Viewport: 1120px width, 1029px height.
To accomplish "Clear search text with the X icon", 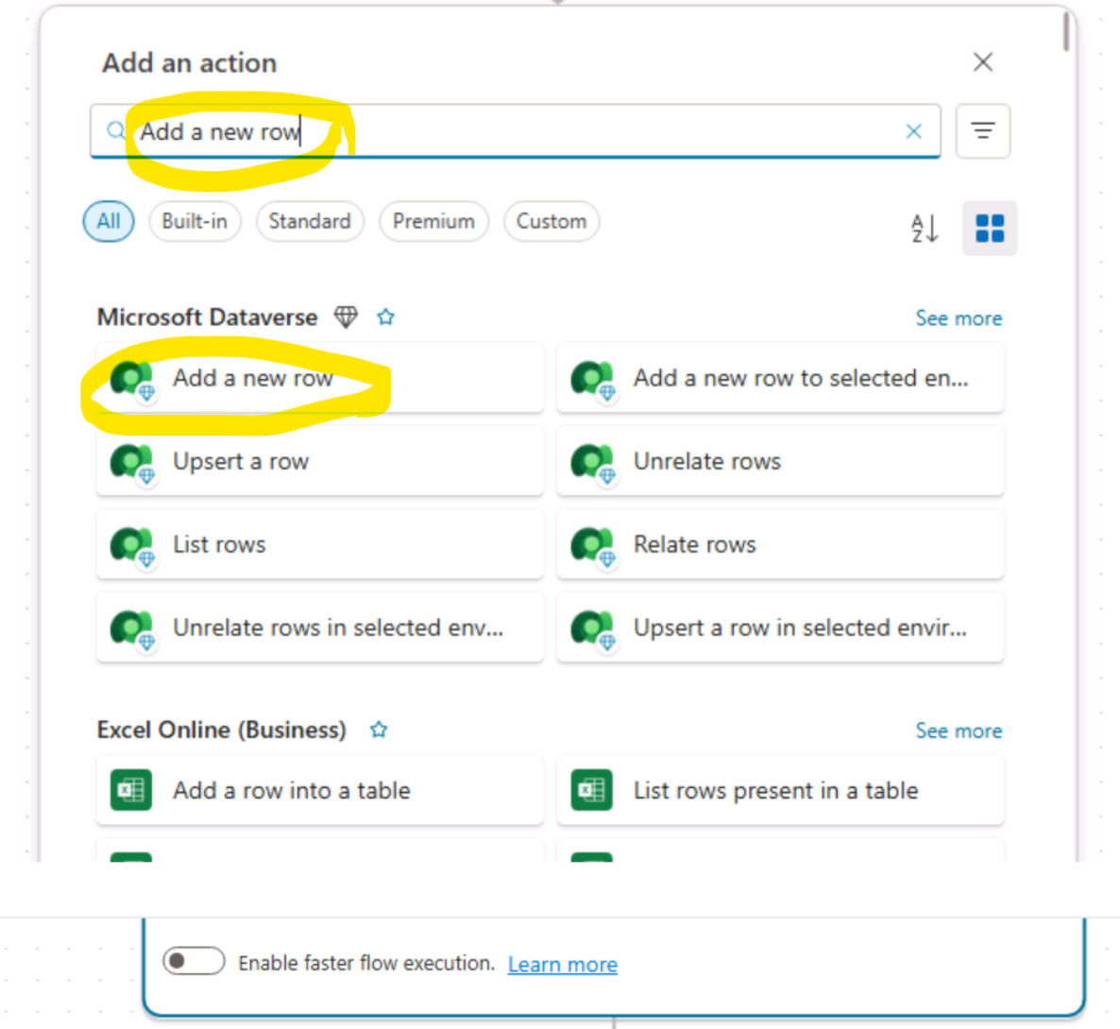I will (913, 131).
